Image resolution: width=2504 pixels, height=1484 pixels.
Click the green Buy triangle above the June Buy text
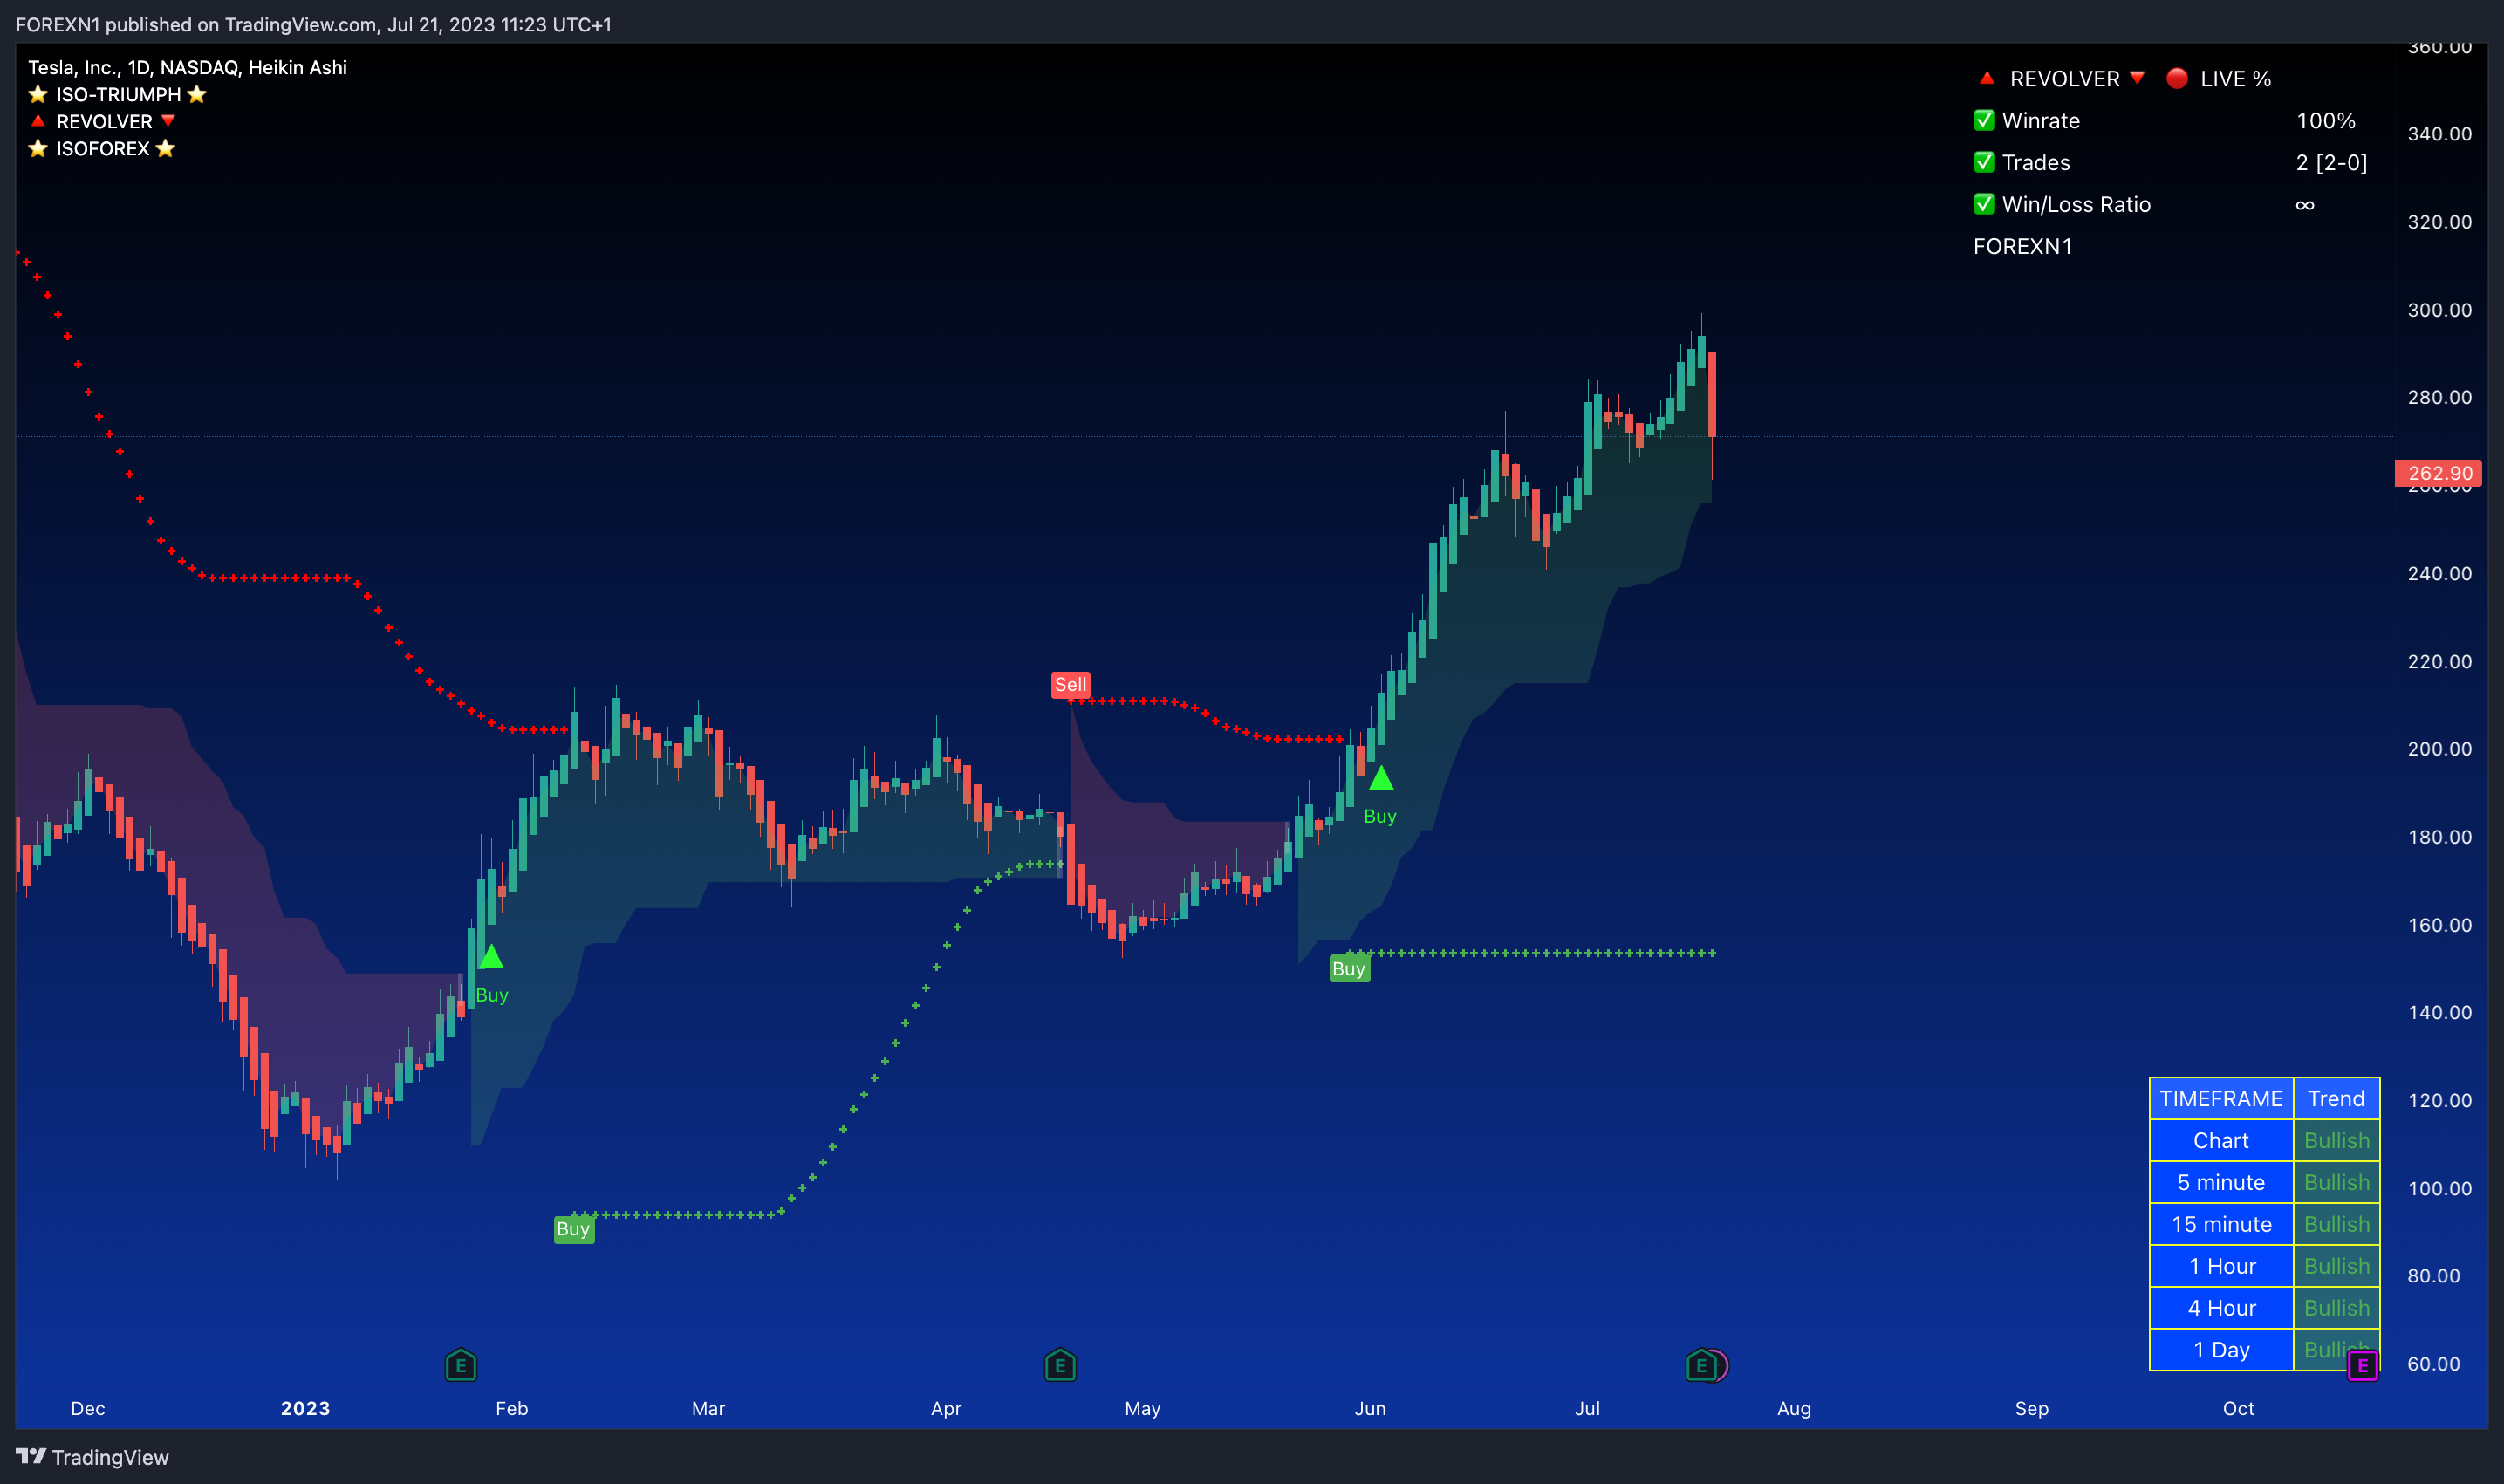[1381, 777]
